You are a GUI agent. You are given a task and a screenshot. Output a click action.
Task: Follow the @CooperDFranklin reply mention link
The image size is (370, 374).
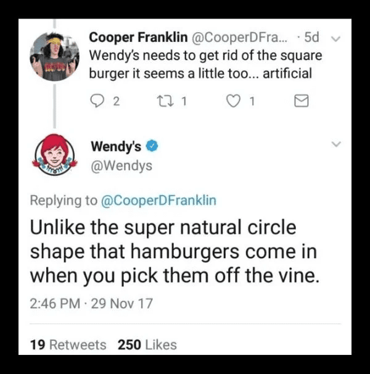point(158,201)
